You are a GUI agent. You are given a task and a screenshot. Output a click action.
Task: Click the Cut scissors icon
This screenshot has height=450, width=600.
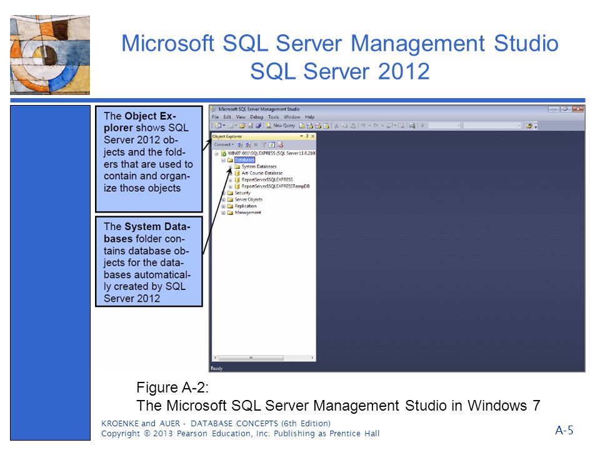(x=336, y=126)
